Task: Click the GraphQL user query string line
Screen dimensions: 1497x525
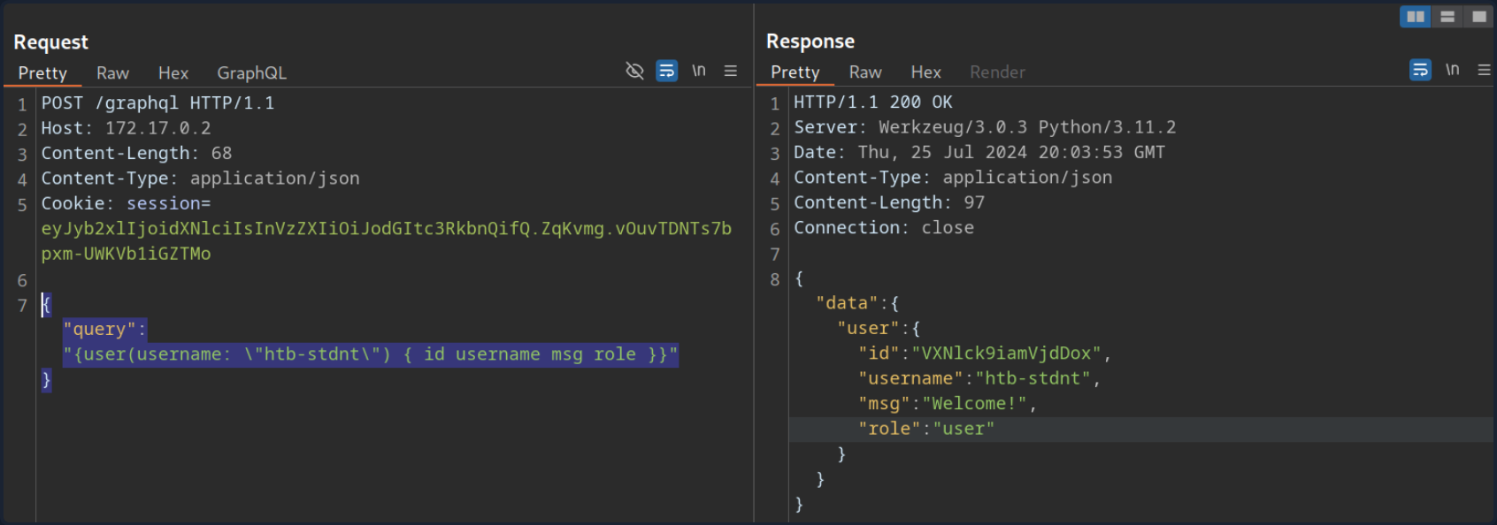Action: tap(370, 354)
